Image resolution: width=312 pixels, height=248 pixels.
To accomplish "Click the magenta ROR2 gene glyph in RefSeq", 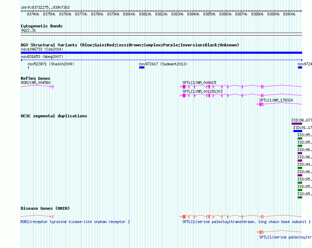I will coord(37,86).
